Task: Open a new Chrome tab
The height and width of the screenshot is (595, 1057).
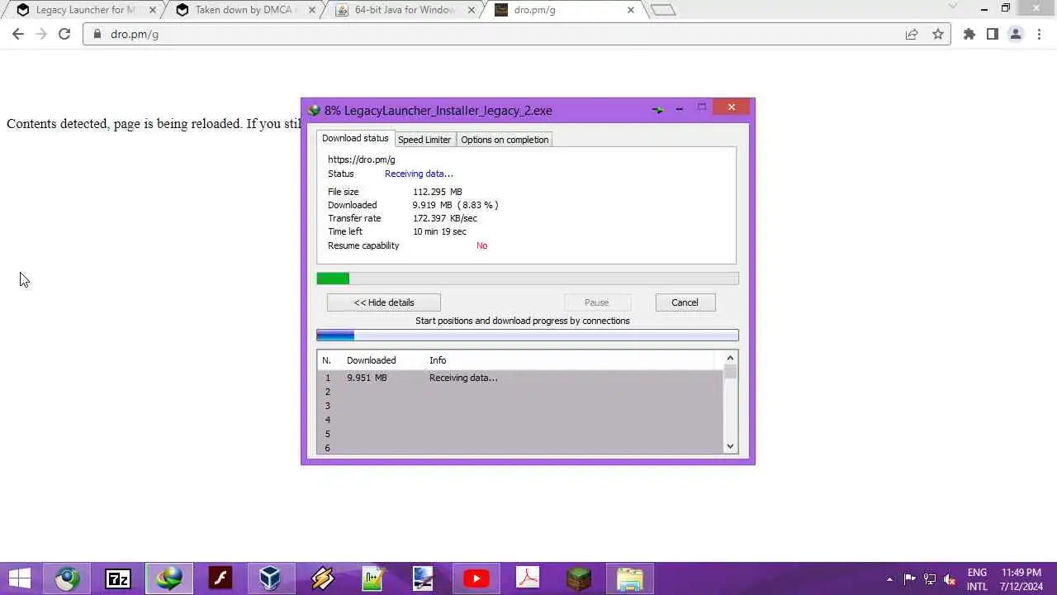Action: point(663,10)
